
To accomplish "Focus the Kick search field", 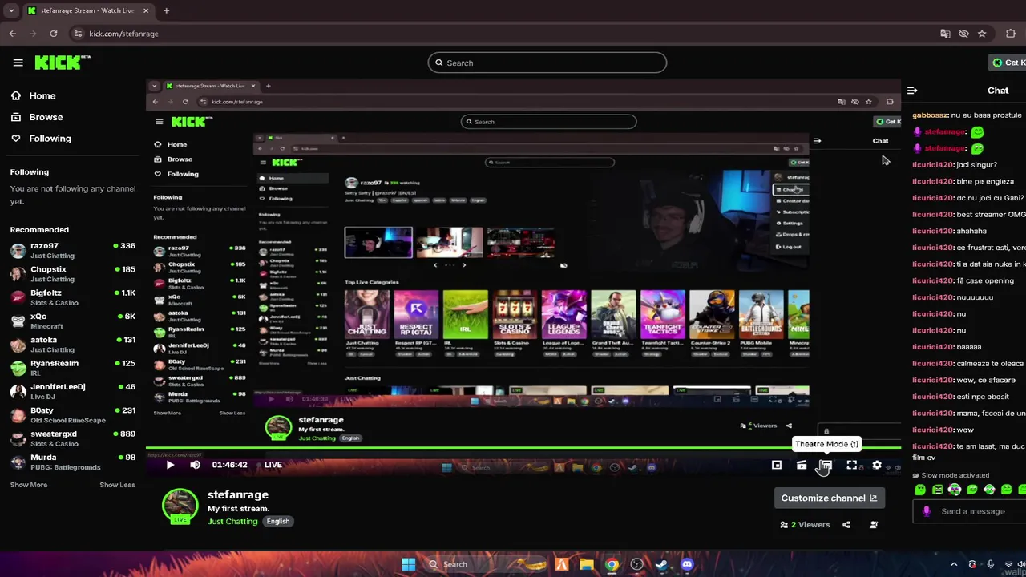I will pos(547,63).
